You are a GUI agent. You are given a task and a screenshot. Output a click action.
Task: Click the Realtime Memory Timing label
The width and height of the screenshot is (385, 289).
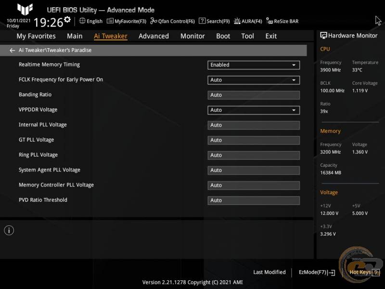click(50, 65)
